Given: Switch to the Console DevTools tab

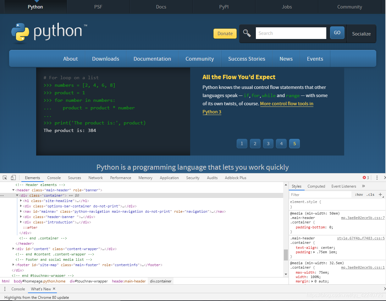Looking at the screenshot, I should pos(54,178).
